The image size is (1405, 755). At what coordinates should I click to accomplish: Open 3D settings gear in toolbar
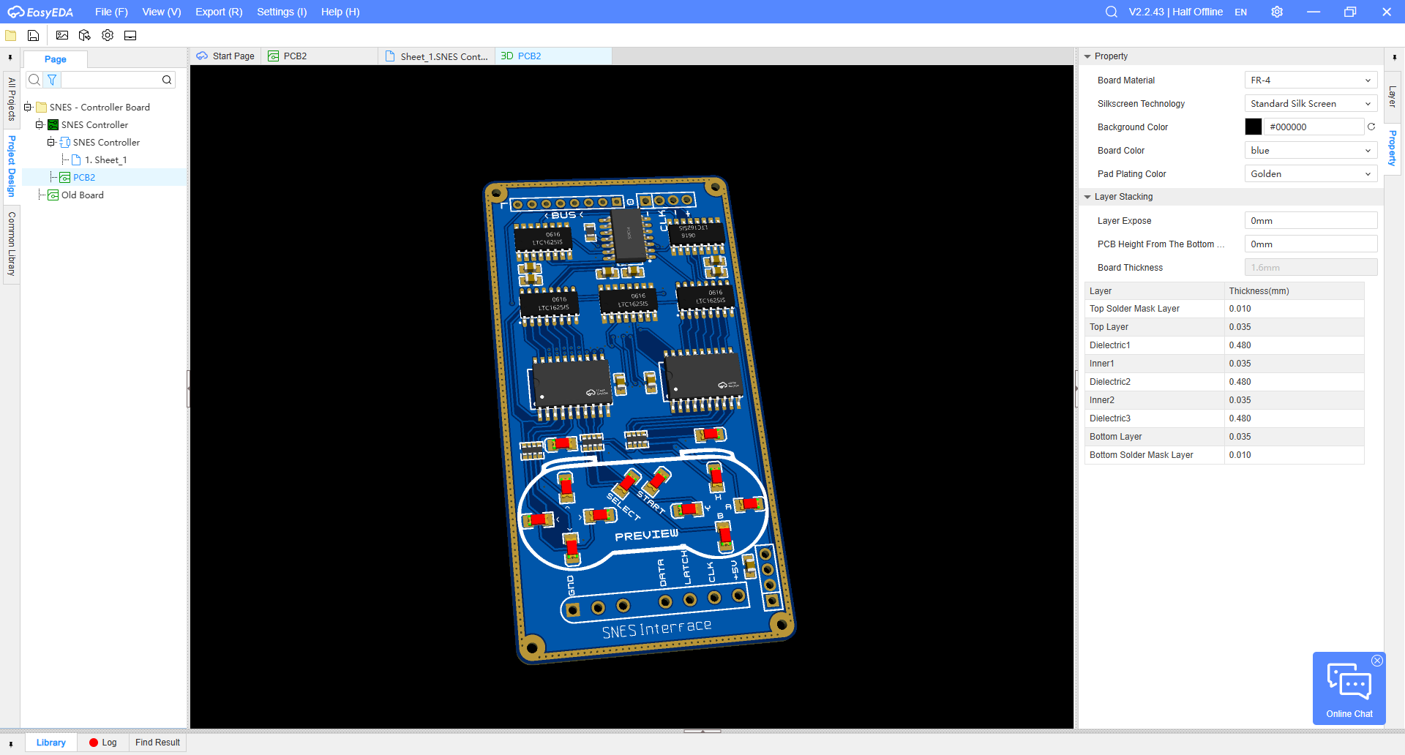click(x=108, y=35)
